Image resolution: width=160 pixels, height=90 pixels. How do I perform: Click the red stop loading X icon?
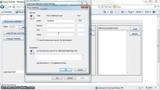pos(110,7)
